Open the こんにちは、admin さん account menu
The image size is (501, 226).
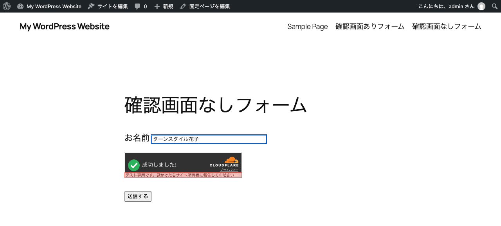tap(452, 6)
